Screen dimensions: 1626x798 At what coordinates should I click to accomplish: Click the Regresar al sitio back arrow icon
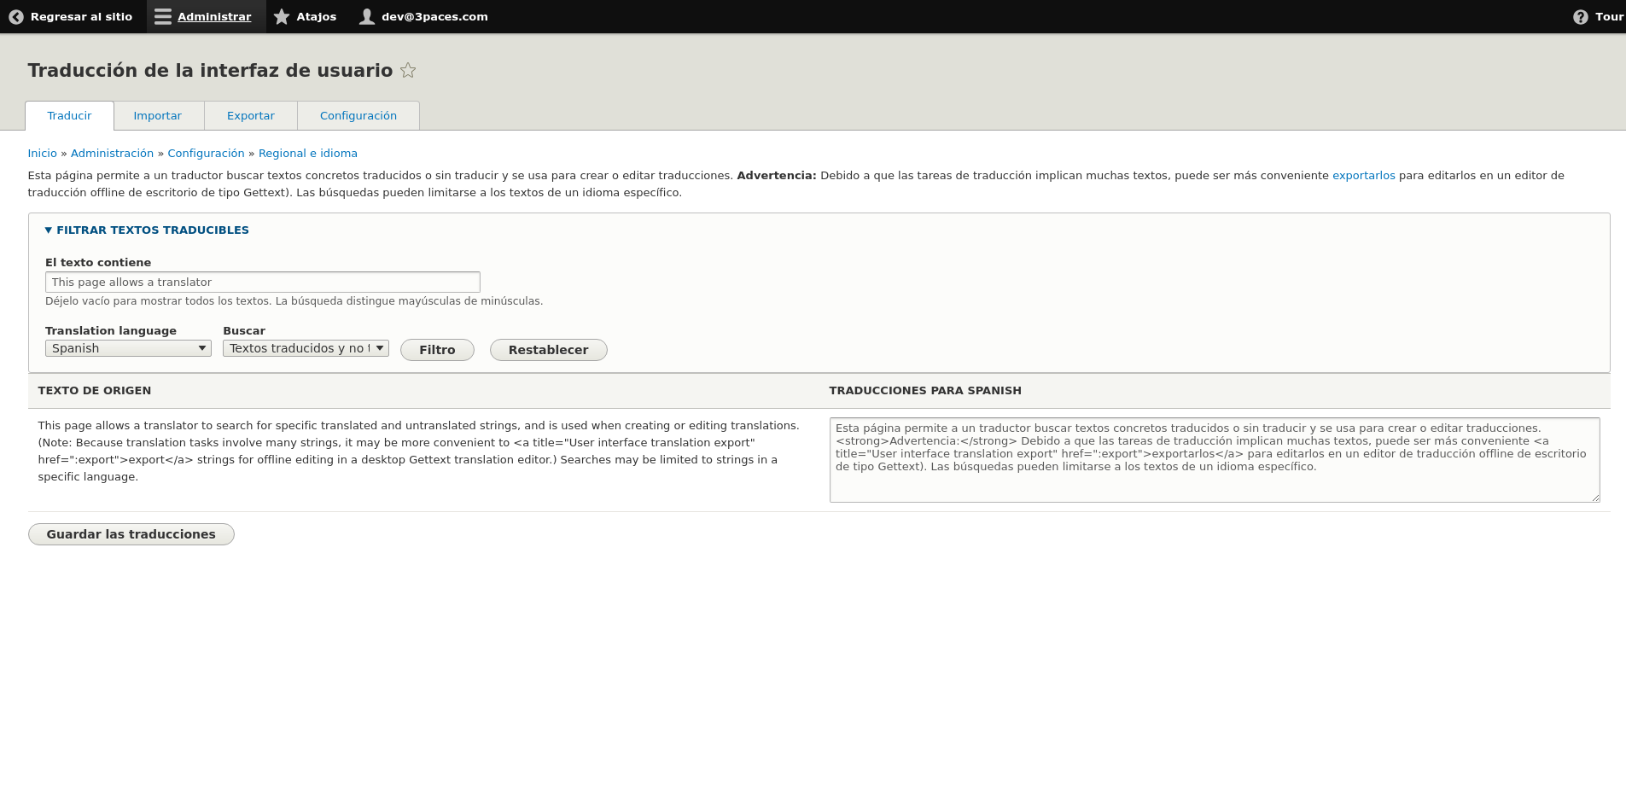pyautogui.click(x=15, y=16)
